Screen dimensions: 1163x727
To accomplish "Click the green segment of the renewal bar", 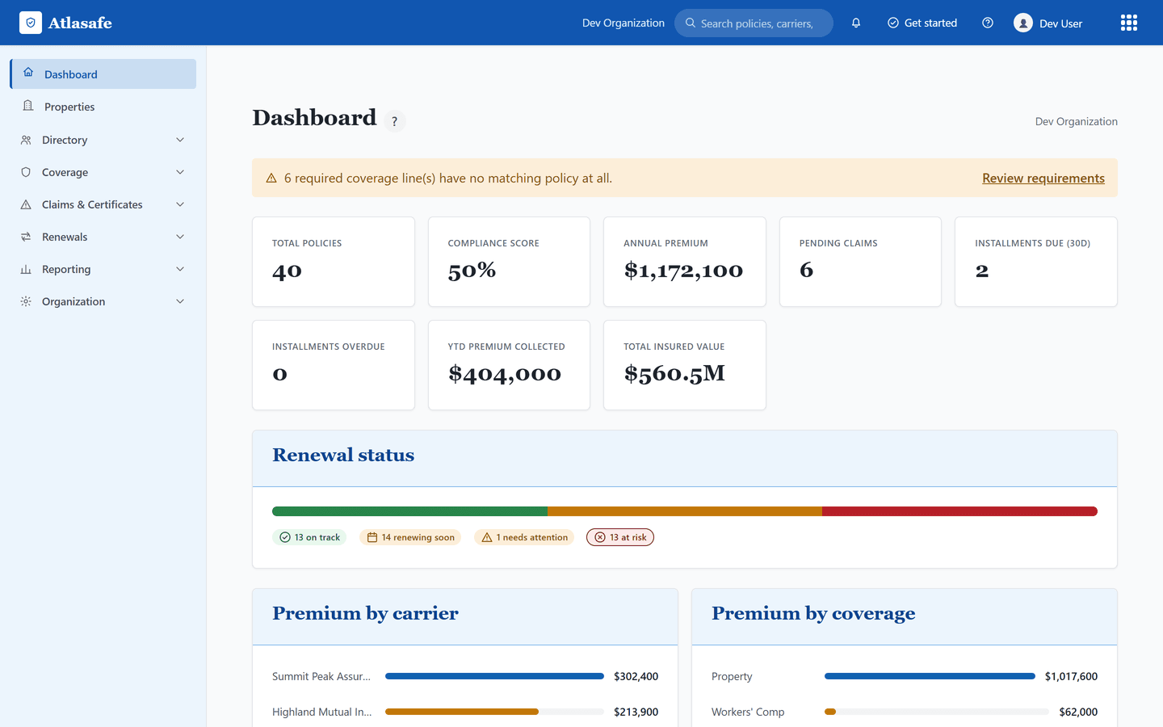I will (x=409, y=511).
